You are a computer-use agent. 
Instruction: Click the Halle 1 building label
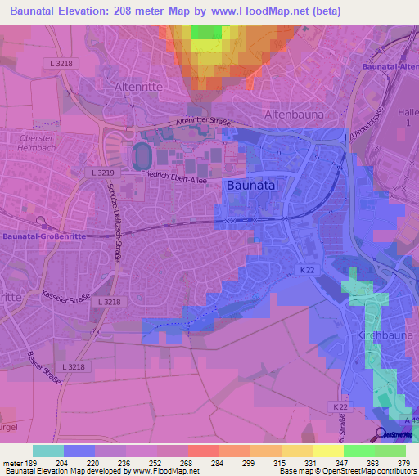click(x=408, y=118)
